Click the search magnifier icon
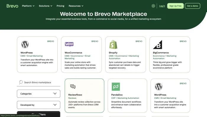 tap(21, 82)
